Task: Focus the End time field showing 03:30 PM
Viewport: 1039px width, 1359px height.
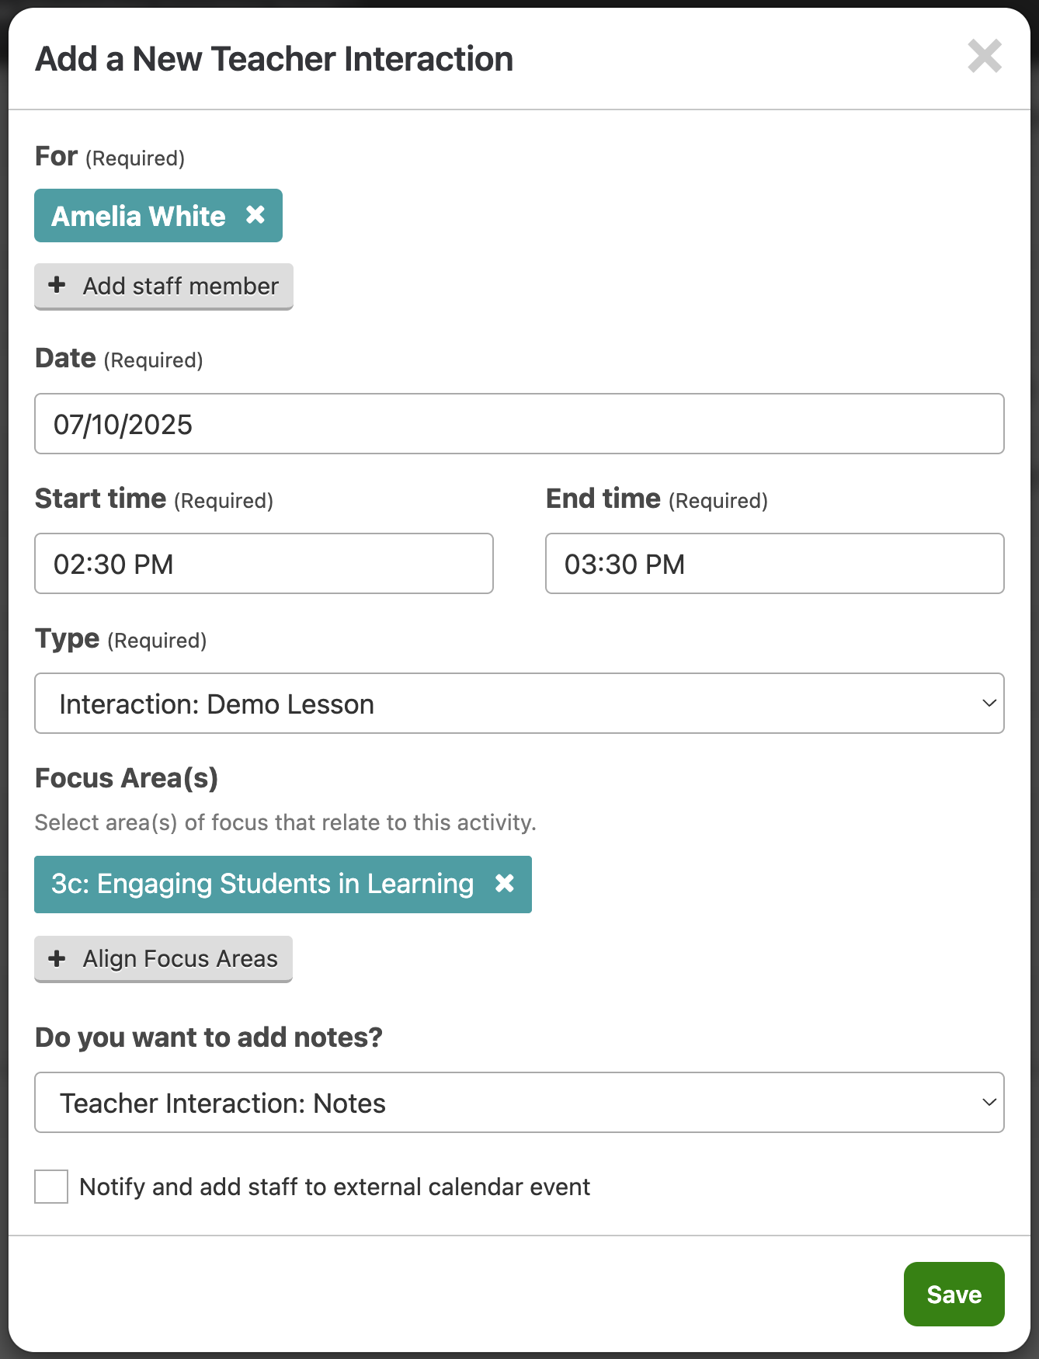Action: [x=774, y=564]
